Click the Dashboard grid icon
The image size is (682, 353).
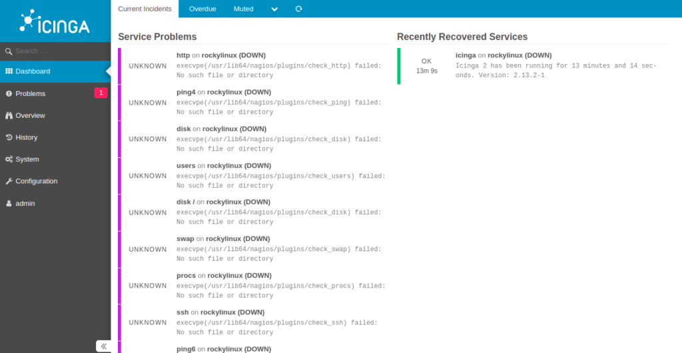coord(9,71)
